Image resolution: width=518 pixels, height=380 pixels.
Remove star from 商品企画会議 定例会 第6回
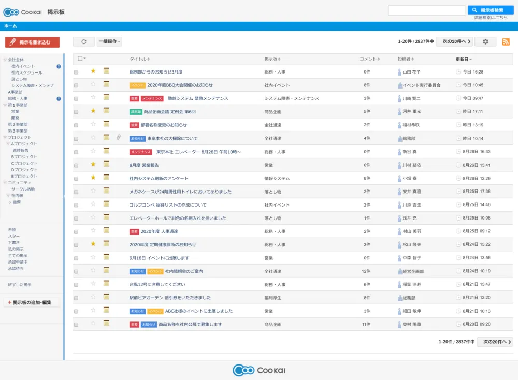pos(93,111)
